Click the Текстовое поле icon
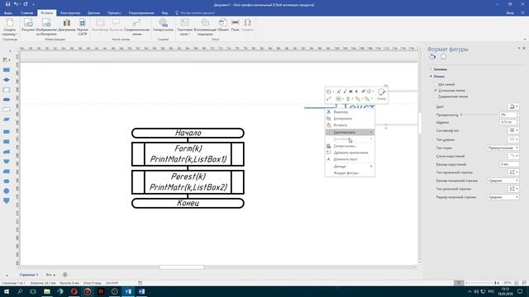This screenshot has height=297, width=529. [x=184, y=27]
